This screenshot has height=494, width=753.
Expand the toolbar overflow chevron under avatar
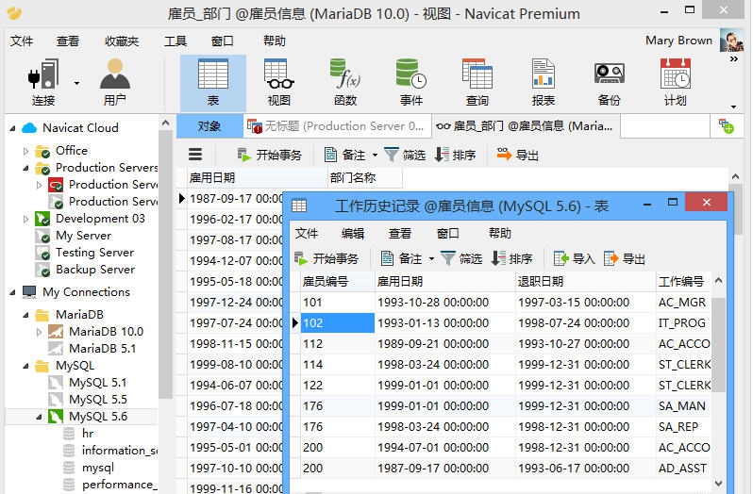tap(733, 59)
